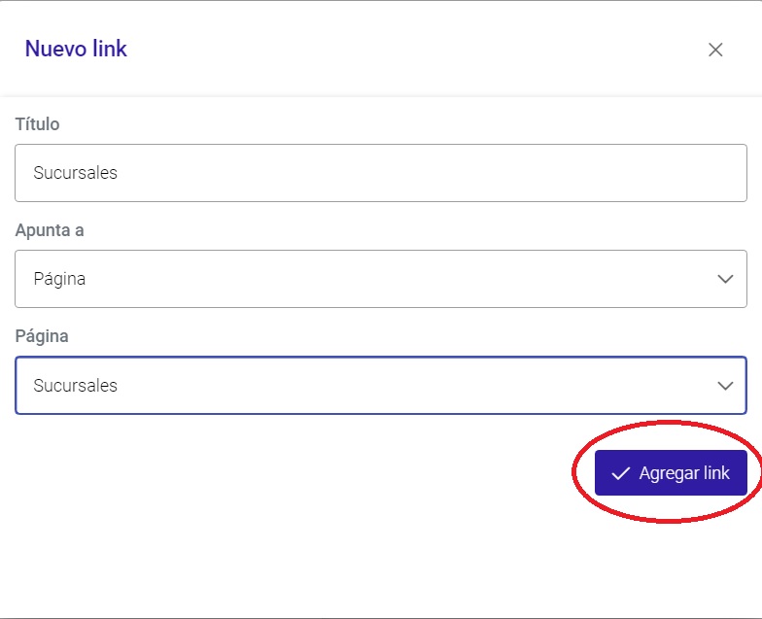Expand the Apunta a chevron arrow
The height and width of the screenshot is (619, 762).
(725, 279)
